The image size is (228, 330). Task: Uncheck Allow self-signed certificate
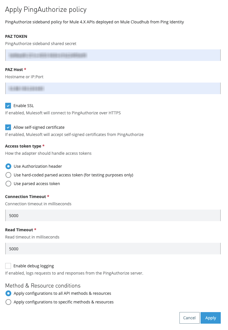coord(8,127)
